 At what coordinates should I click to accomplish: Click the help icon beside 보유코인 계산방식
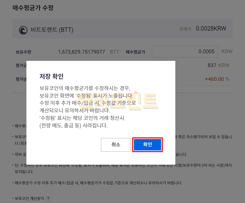click(48, 199)
